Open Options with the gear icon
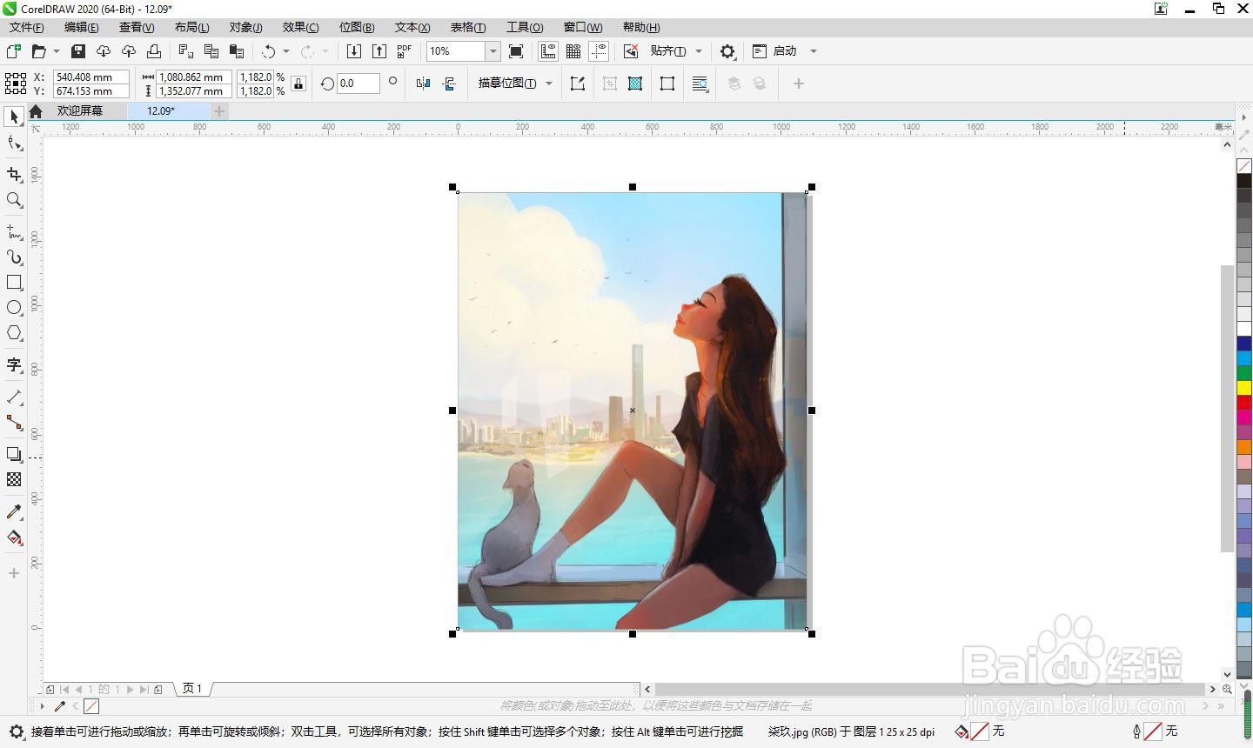The image size is (1253, 748). (727, 51)
